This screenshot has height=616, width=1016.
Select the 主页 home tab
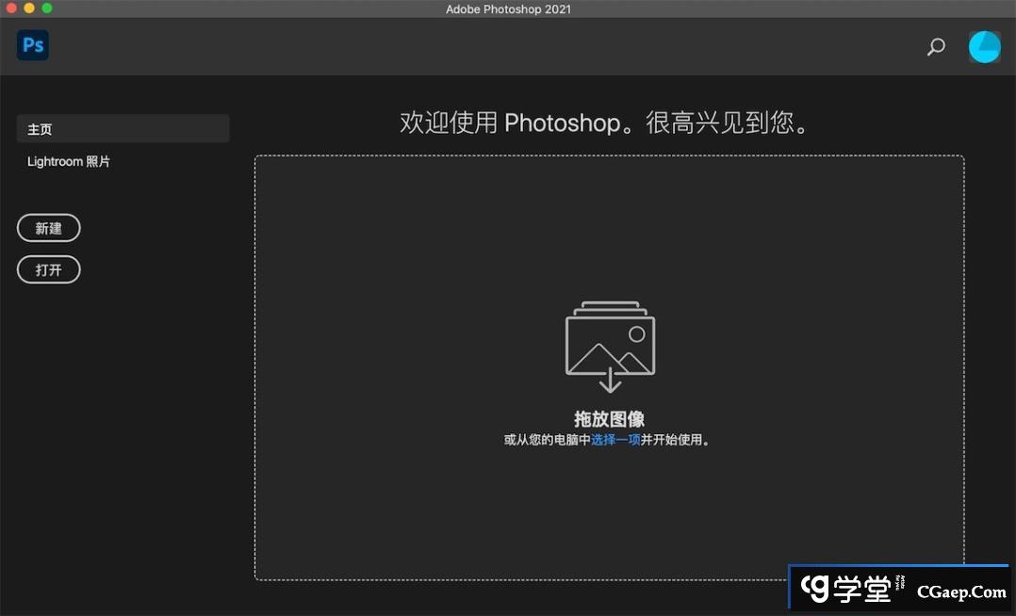(123, 129)
